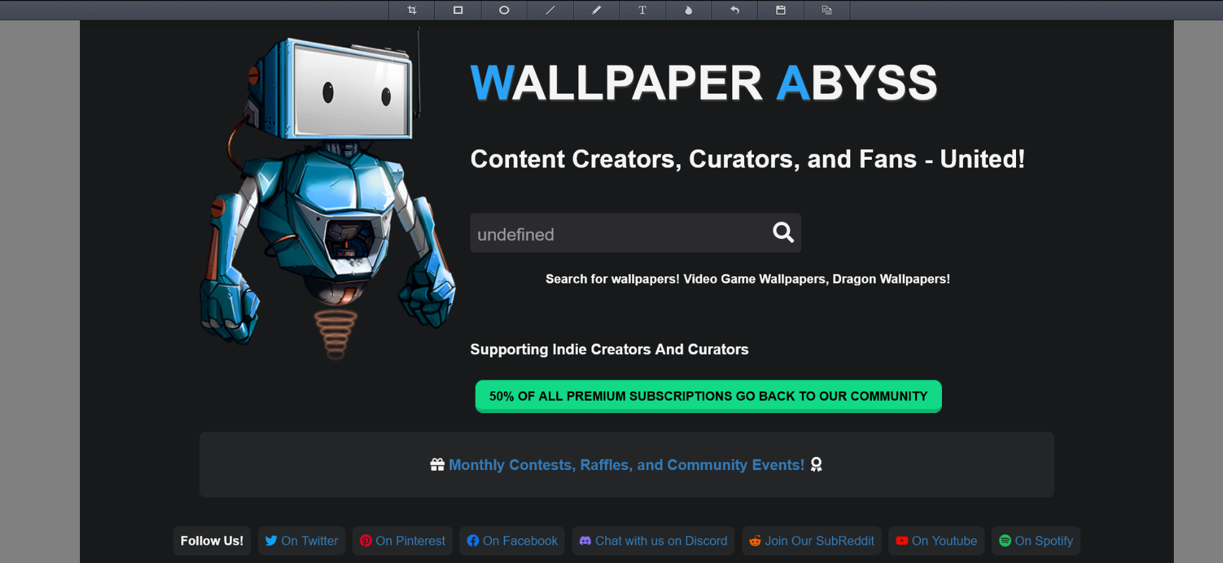
Task: Select the Rectangle shape tool
Action: pos(458,10)
